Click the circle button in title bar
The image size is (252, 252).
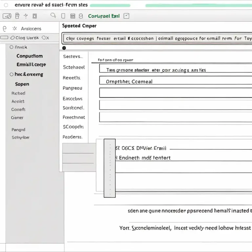6,5
